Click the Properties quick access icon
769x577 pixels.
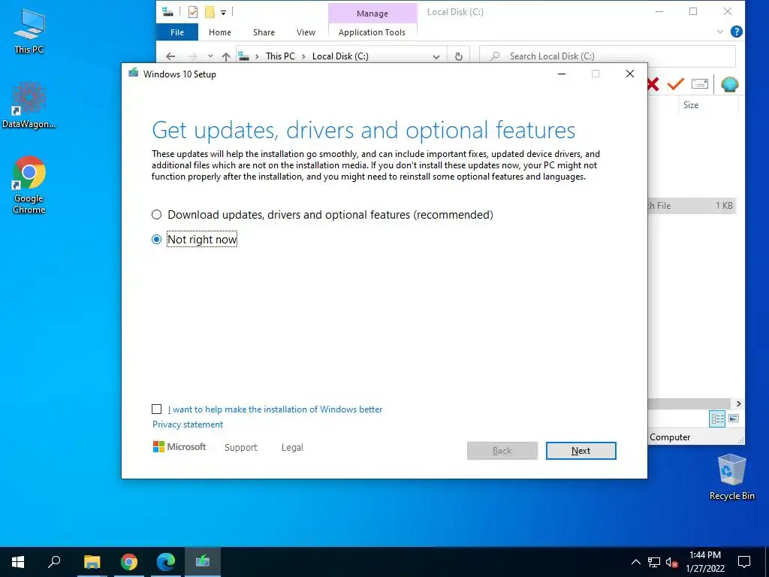(x=193, y=12)
